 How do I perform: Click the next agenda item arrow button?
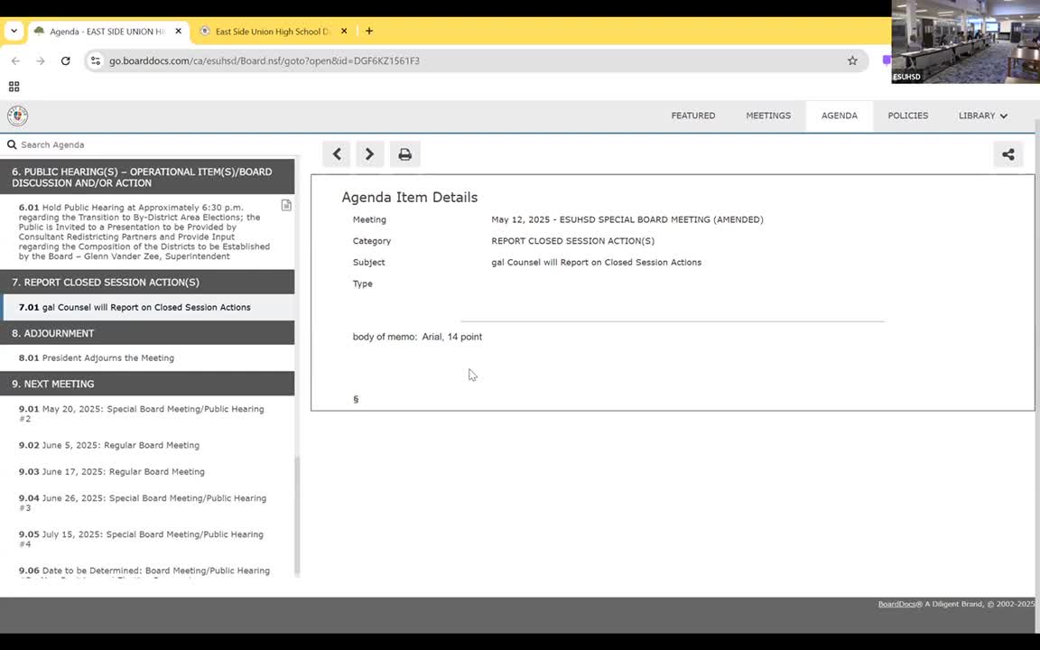tap(369, 154)
